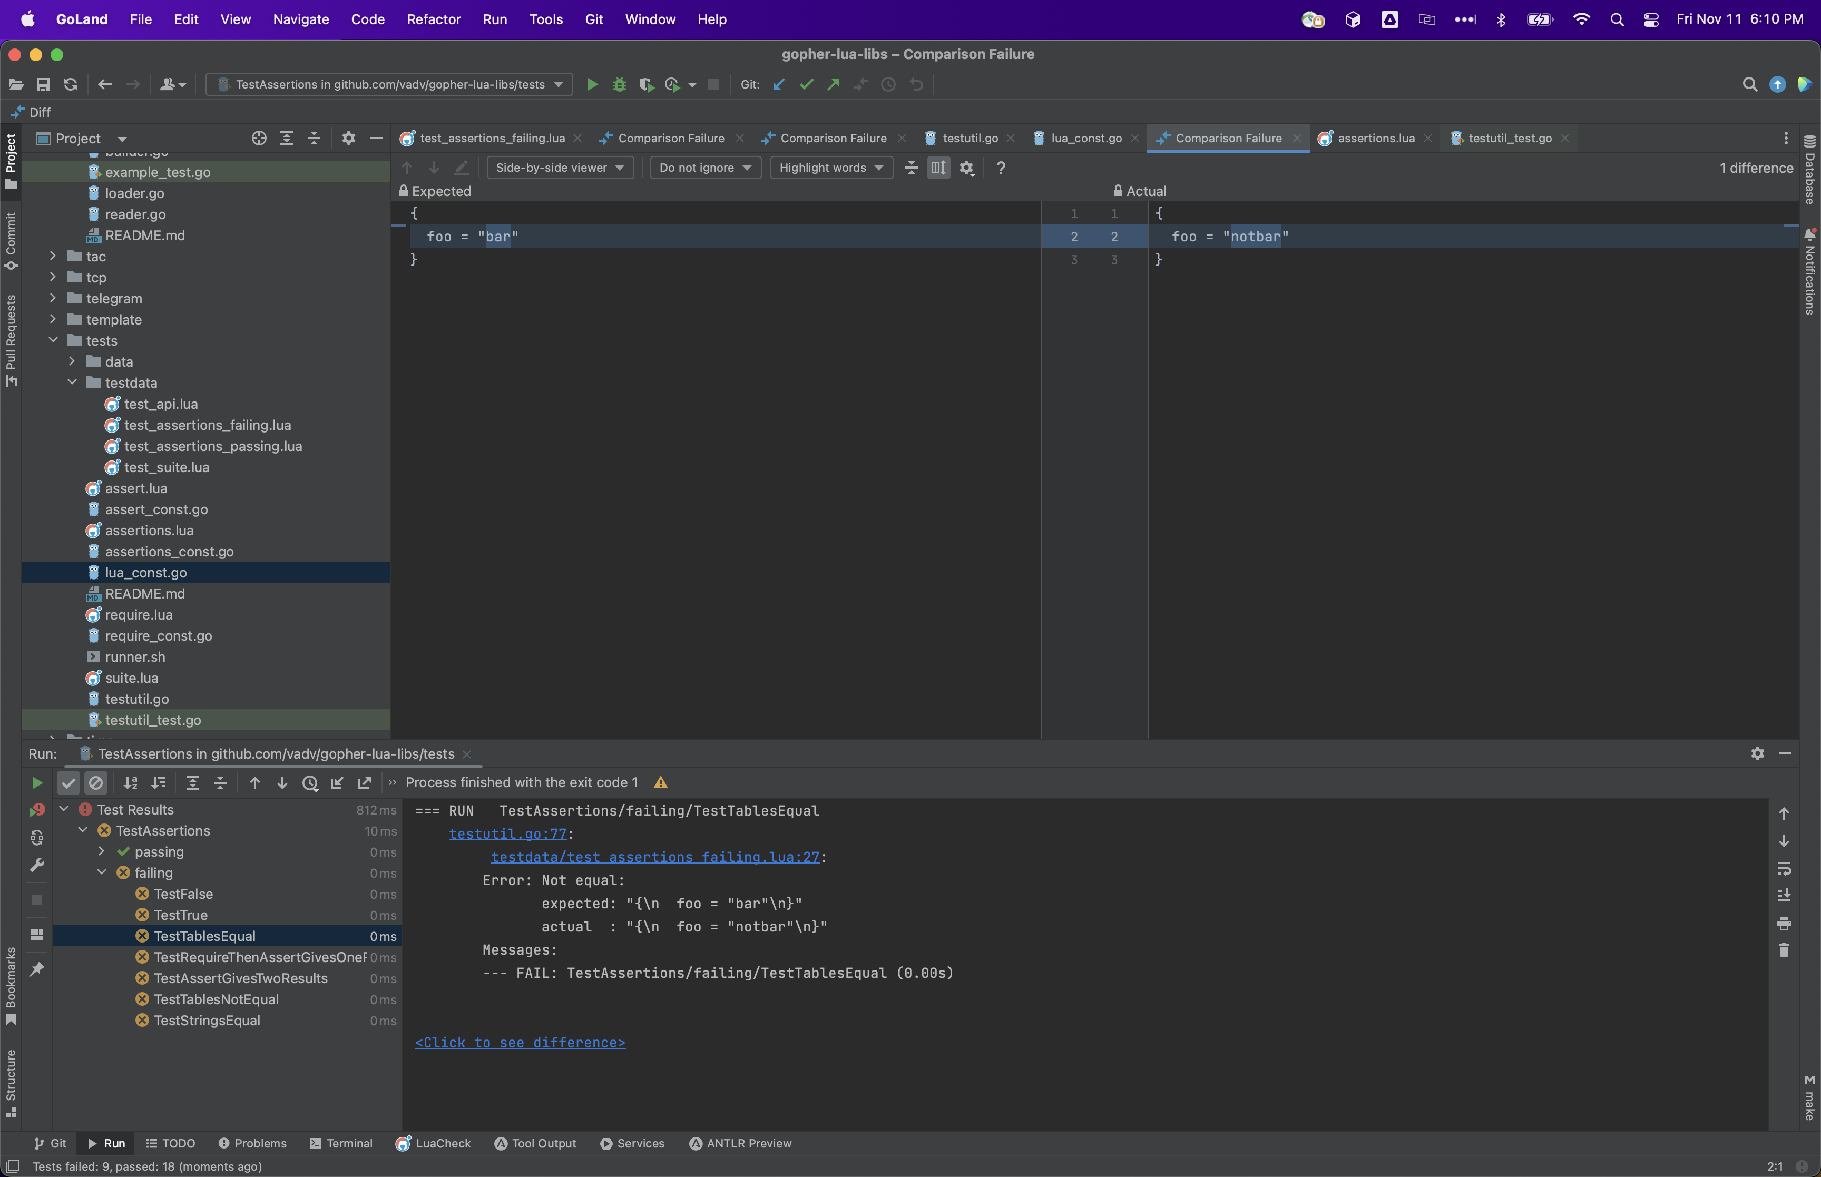This screenshot has height=1177, width=1821.
Task: Click the green Run button in the toolbar
Action: pyautogui.click(x=592, y=84)
